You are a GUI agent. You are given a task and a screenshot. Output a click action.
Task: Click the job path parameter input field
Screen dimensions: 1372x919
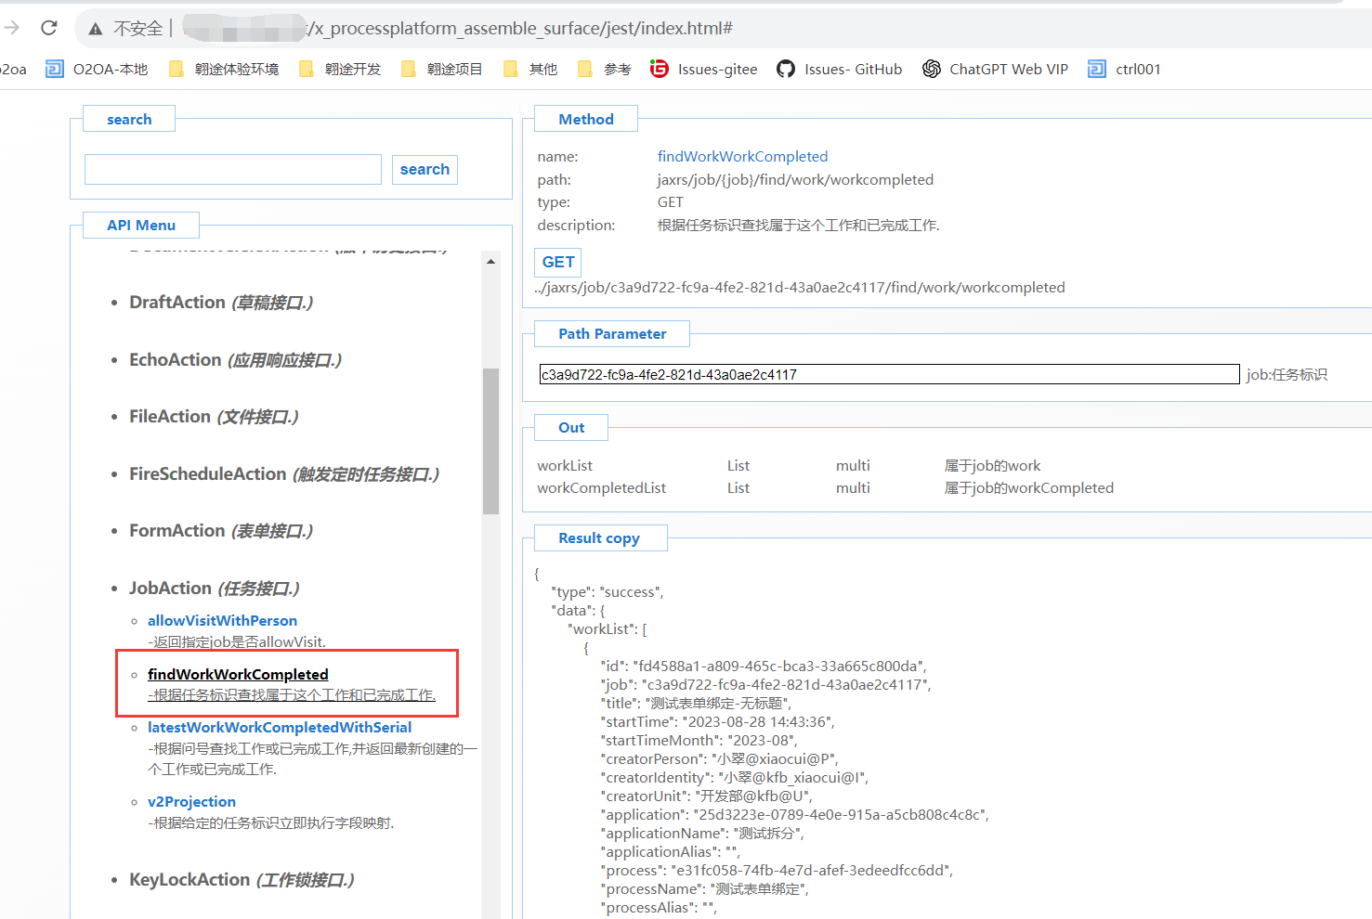click(x=888, y=374)
